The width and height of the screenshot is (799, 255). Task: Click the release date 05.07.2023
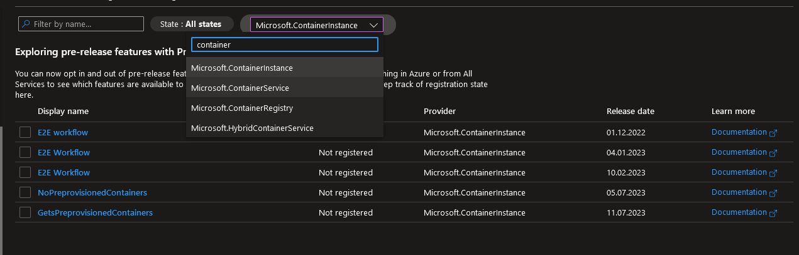(626, 192)
